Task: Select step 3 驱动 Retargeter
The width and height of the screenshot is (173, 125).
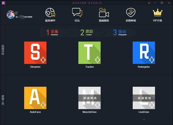Action: [x=119, y=32]
